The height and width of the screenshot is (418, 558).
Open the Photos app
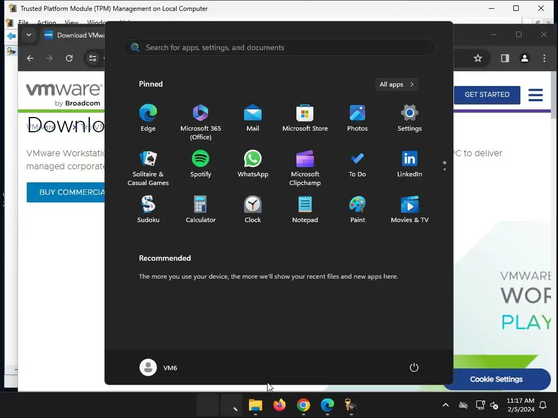click(357, 118)
